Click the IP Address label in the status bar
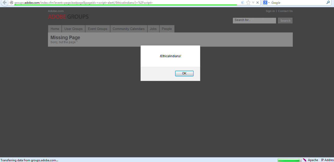The height and width of the screenshot is (162, 334). tap(328, 160)
